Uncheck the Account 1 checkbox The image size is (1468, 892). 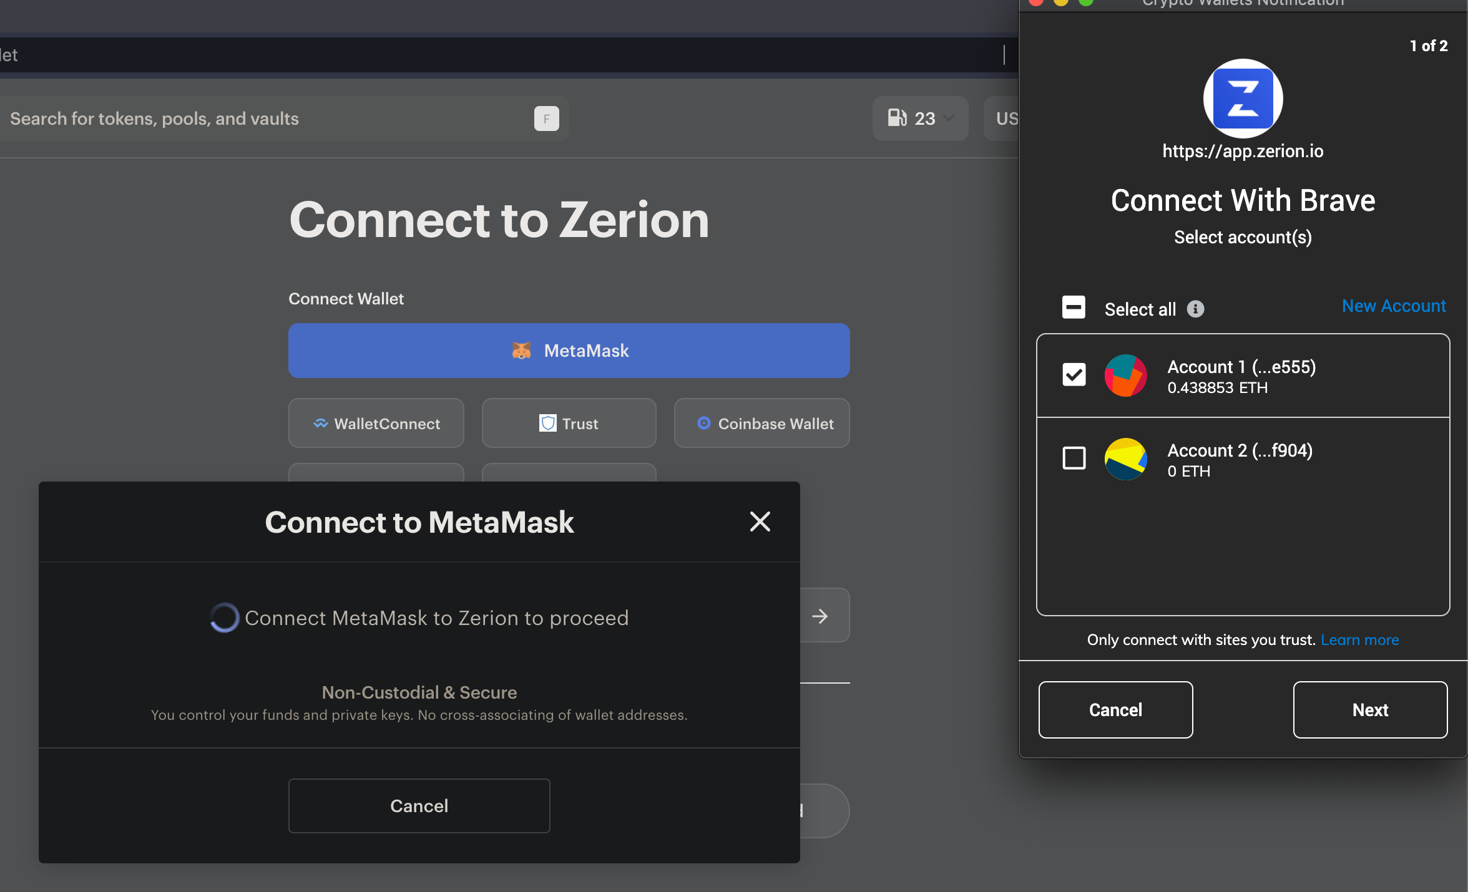(1074, 375)
